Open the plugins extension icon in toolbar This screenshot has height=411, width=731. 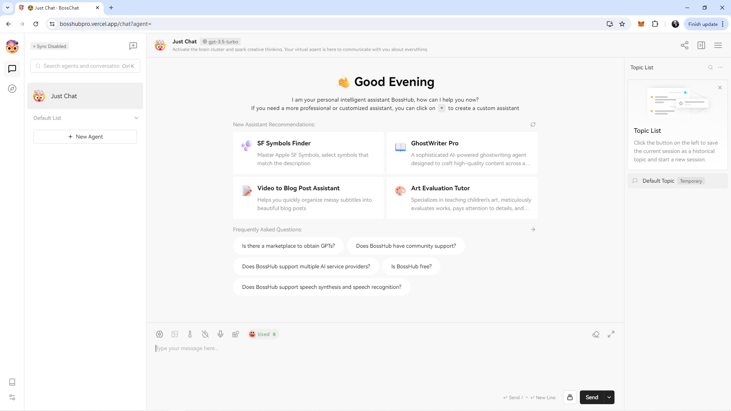[236, 334]
